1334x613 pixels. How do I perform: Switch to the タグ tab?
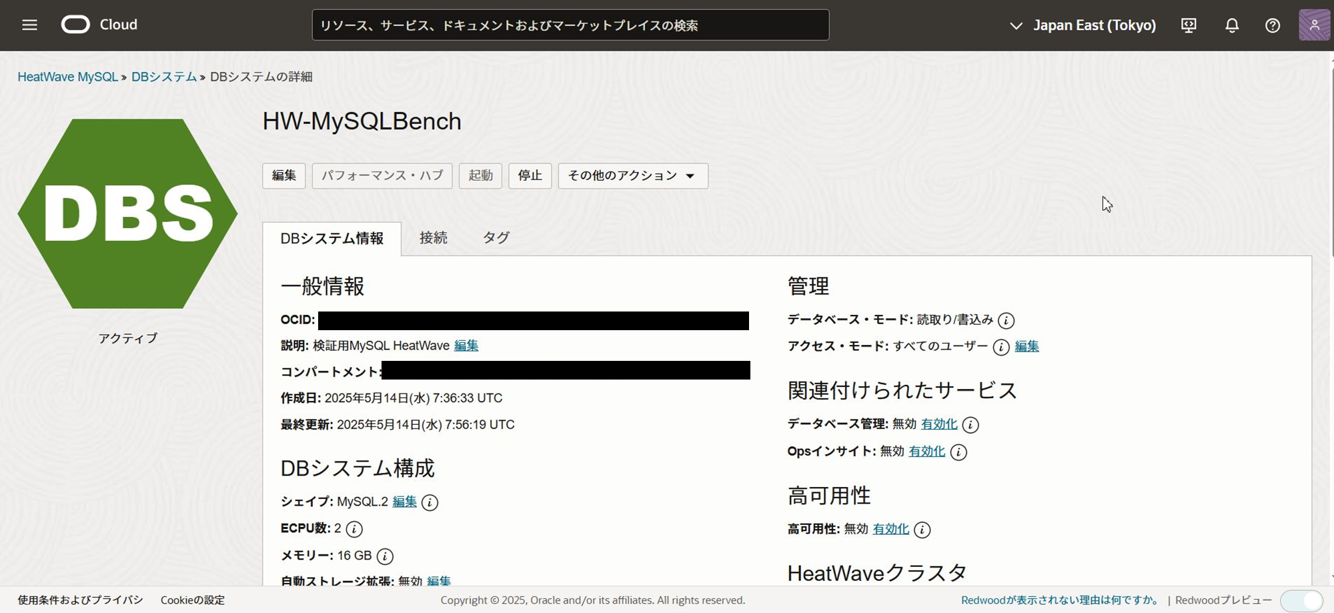tap(496, 237)
